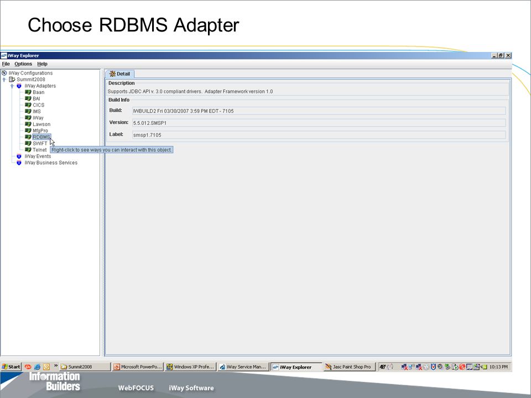This screenshot has width=531, height=398.
Task: Minimize the iWay Explorer window
Action: coord(494,55)
